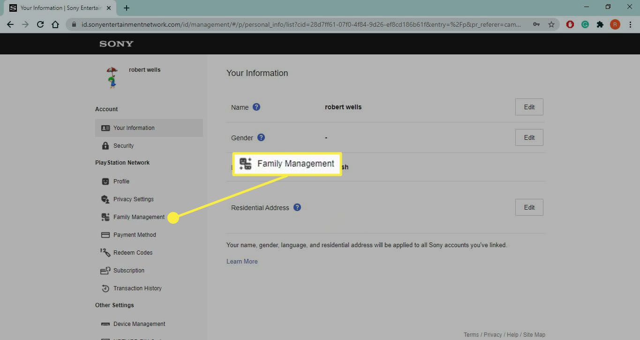Open the Privacy footer link
This screenshot has width=640, height=340.
click(493, 335)
